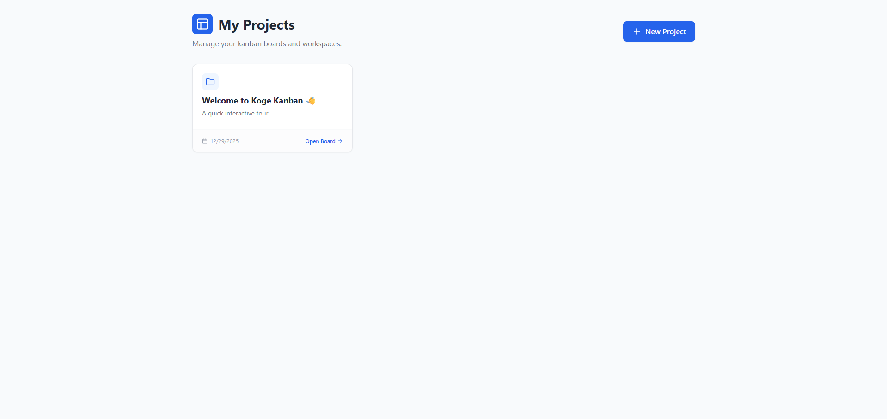Screen dimensions: 887x419
Task: Follow the Open Board link
Action: (320, 141)
